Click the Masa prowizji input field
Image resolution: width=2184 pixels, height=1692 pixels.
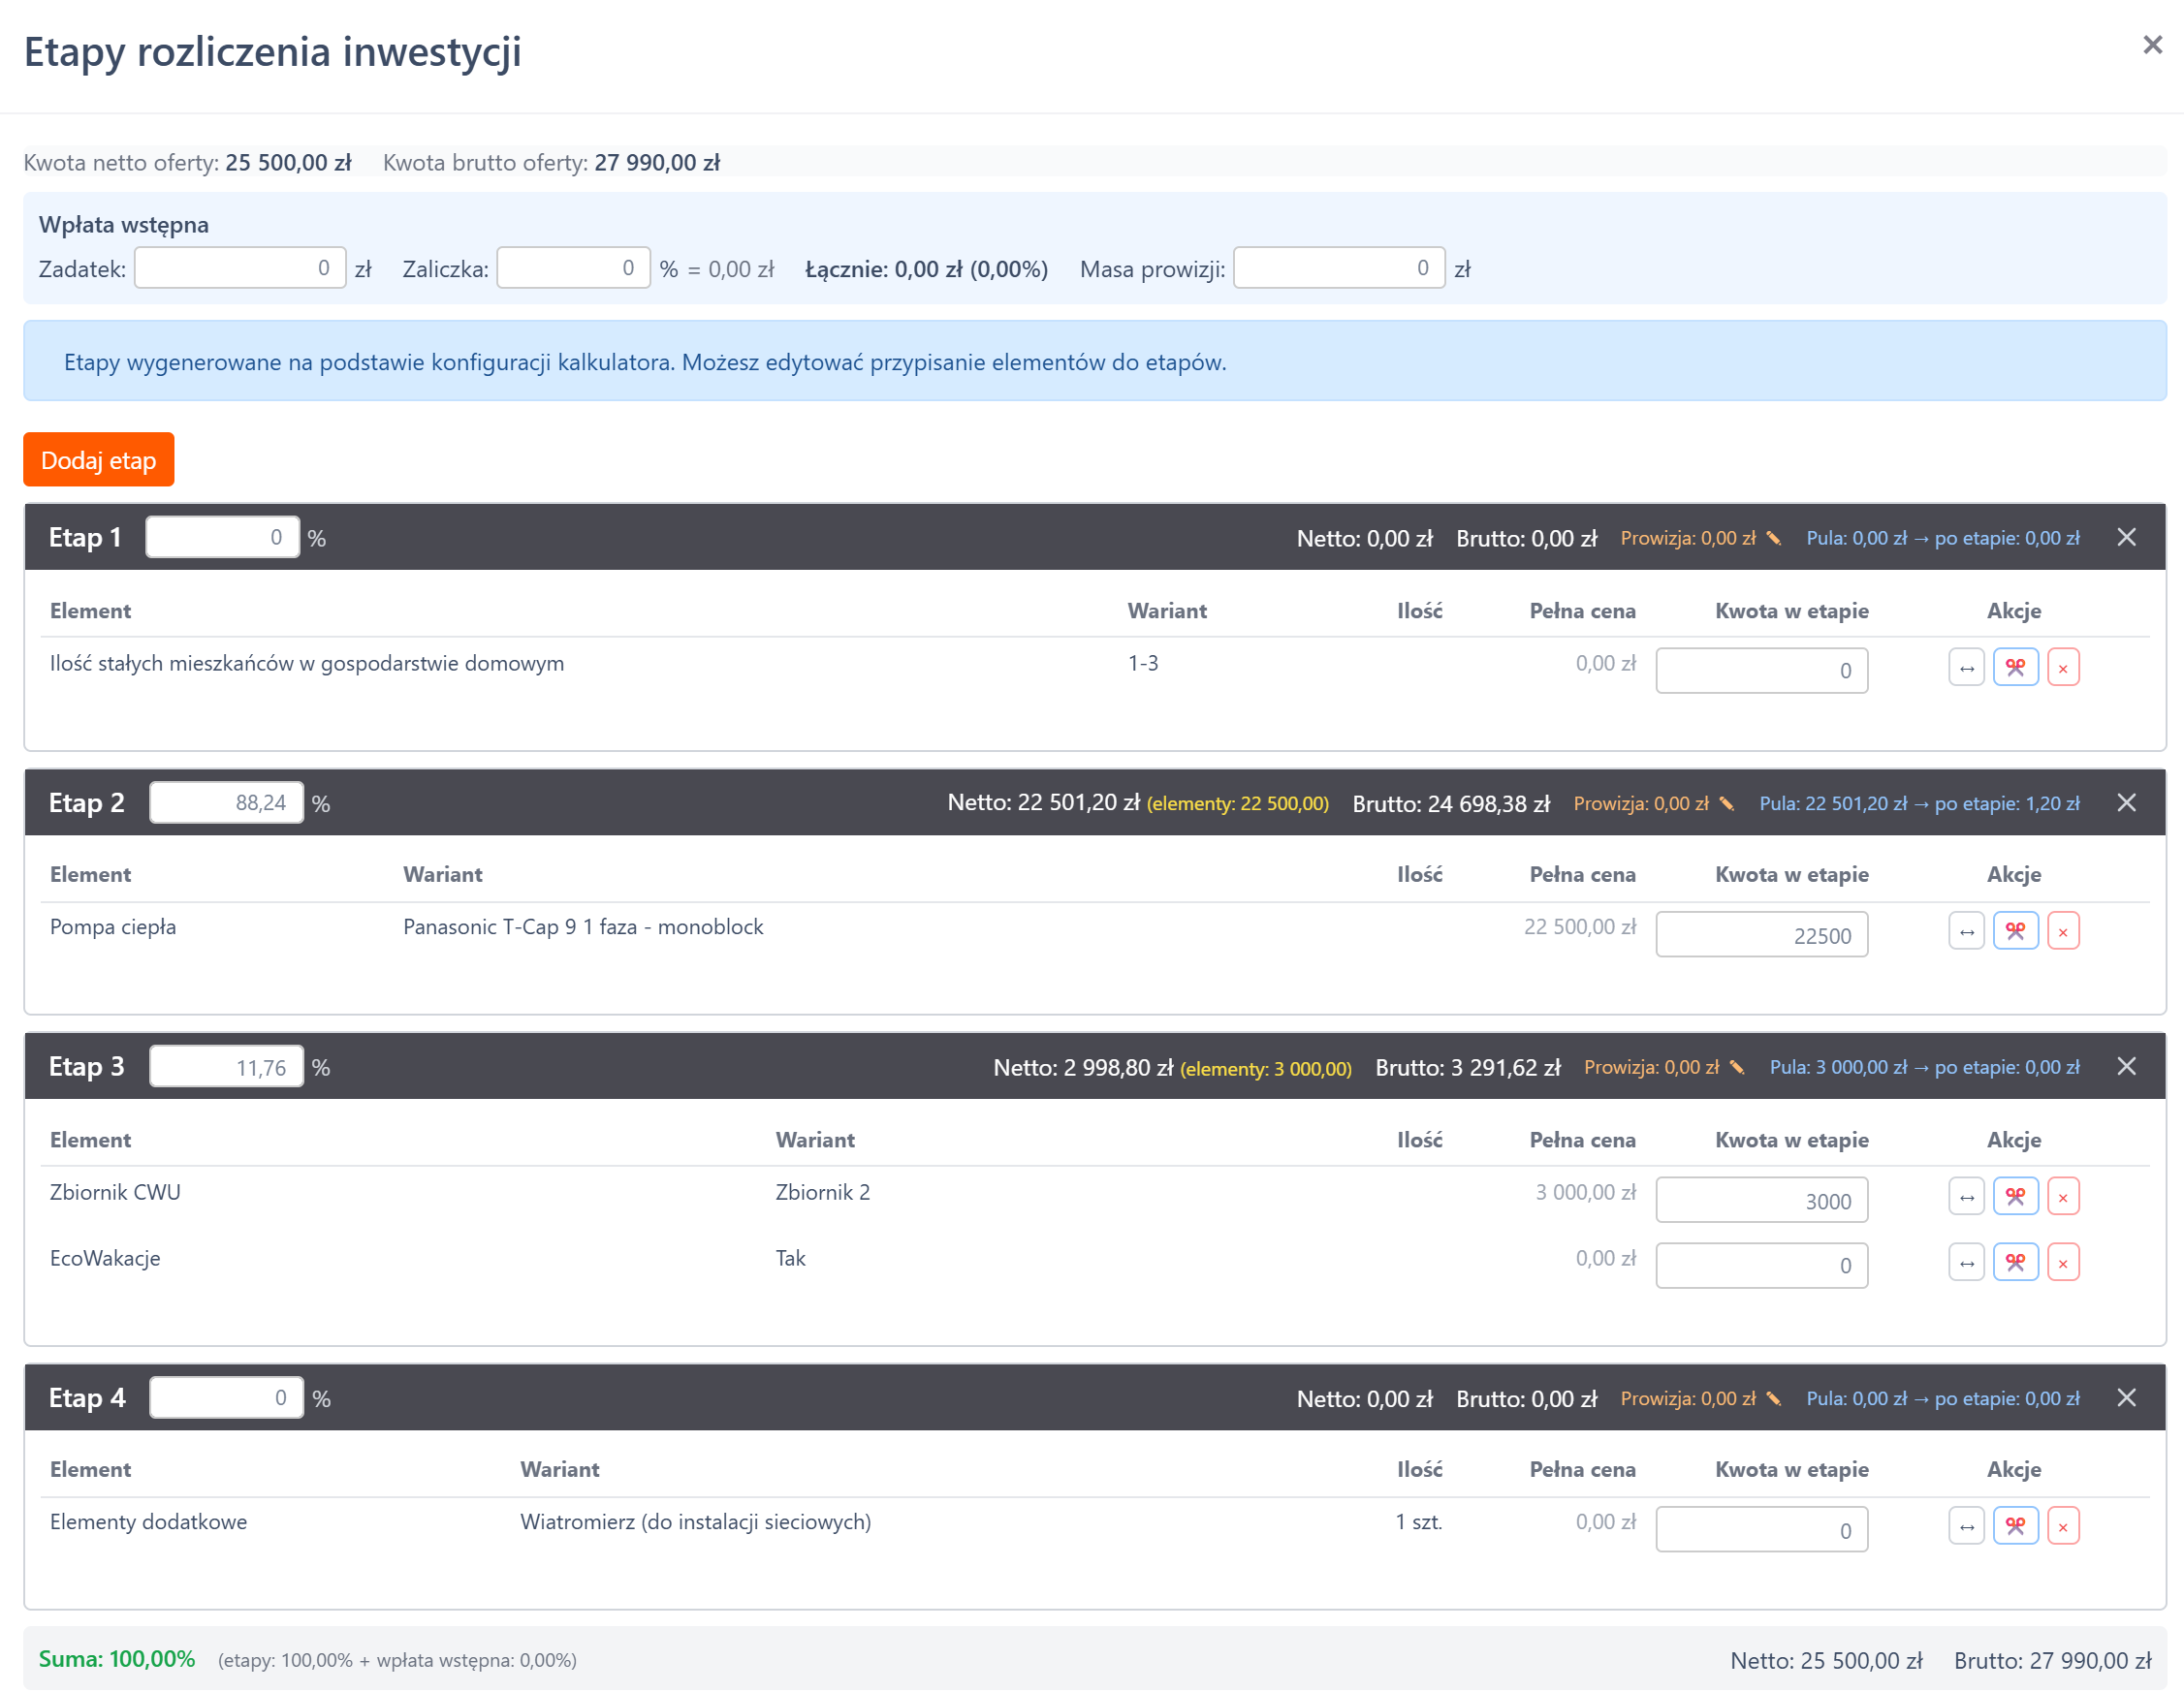1338,267
